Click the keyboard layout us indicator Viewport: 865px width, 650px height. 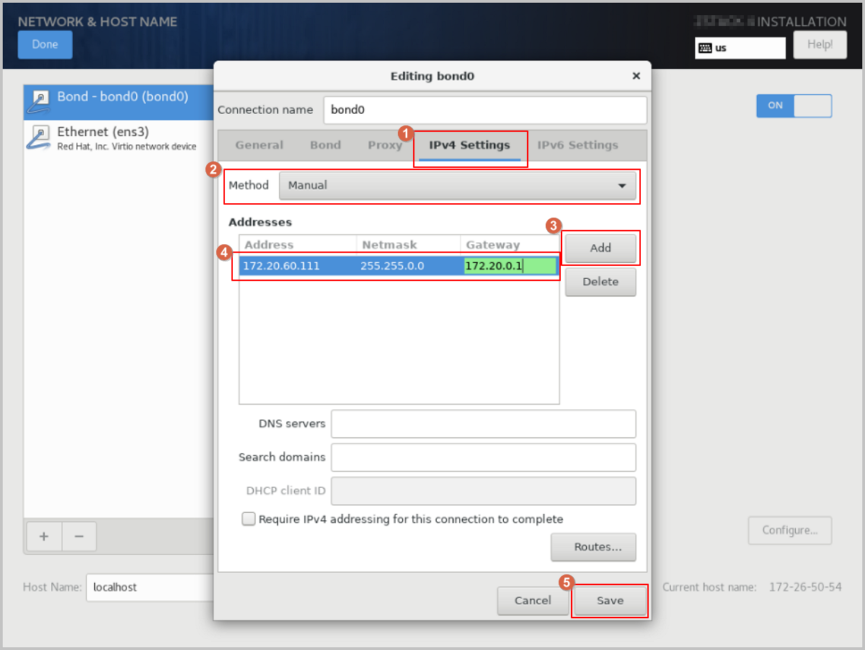pos(740,48)
